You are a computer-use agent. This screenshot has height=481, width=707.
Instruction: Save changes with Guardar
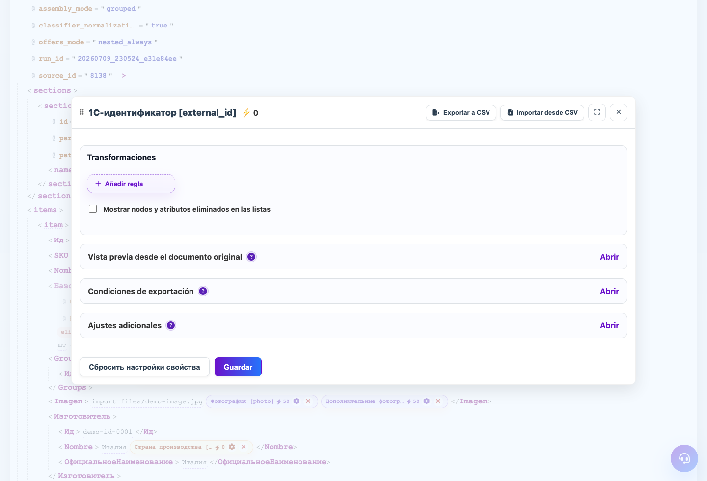click(238, 367)
